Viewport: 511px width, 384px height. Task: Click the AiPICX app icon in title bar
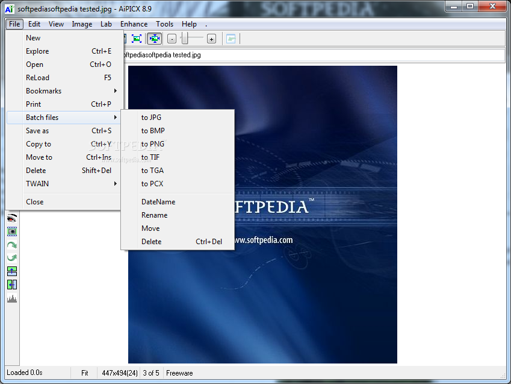(10, 9)
